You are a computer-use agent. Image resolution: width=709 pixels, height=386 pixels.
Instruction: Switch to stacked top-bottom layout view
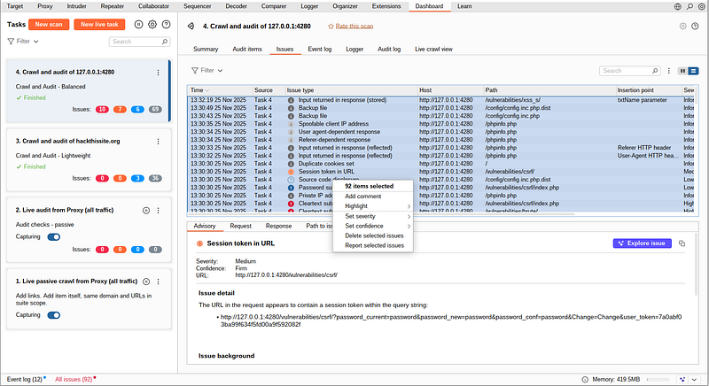693,71
